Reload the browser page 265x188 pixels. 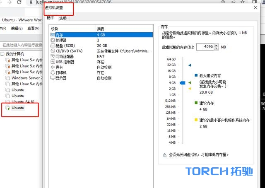pos(19,2)
